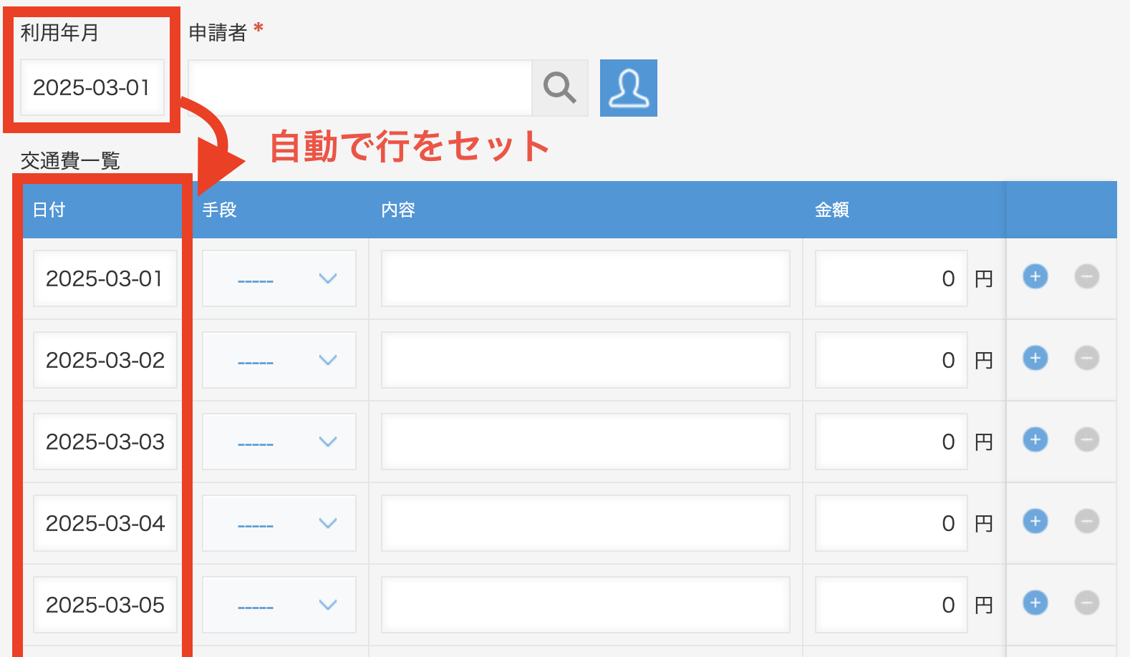Click 内容 field in 2025-03-04 row
1130x657 pixels.
(586, 523)
